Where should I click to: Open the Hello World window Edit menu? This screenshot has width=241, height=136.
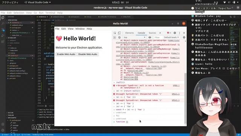click(x=64, y=29)
